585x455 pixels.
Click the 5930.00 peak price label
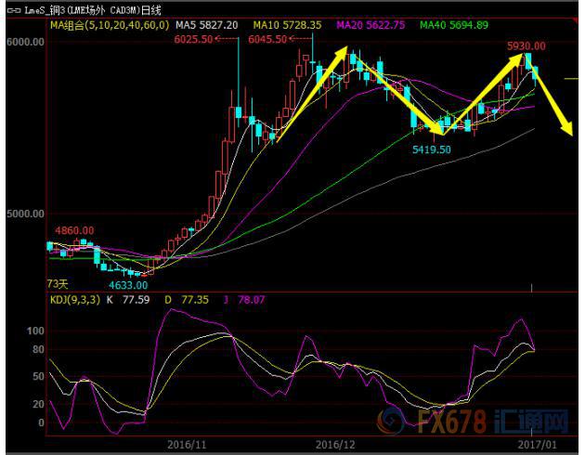coord(526,46)
